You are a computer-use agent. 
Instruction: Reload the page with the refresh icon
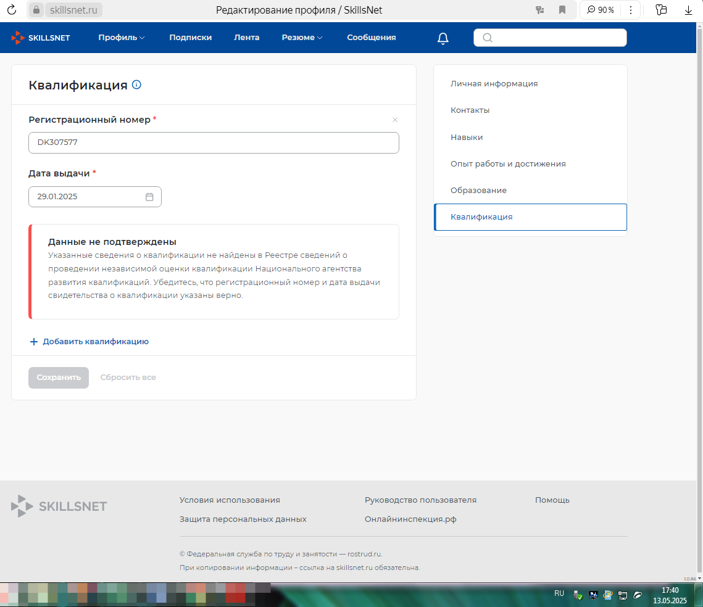(x=12, y=10)
